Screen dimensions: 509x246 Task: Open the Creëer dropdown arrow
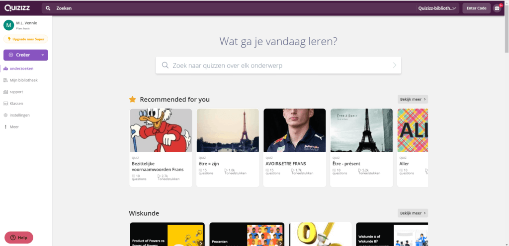pyautogui.click(x=43, y=55)
